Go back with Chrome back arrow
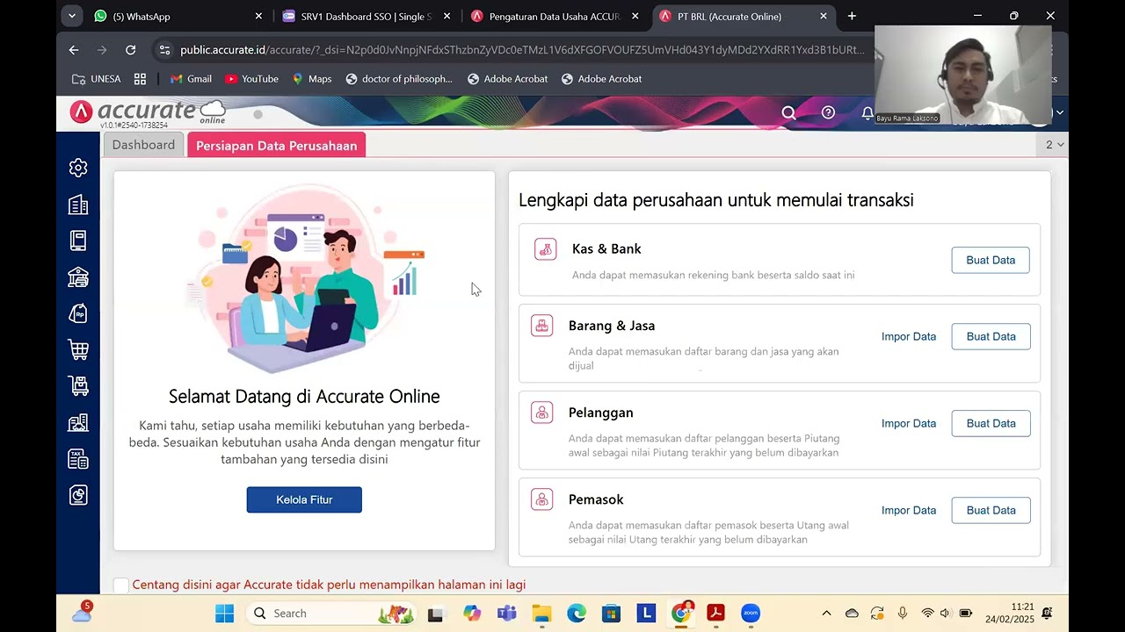Image resolution: width=1125 pixels, height=632 pixels. (x=74, y=50)
